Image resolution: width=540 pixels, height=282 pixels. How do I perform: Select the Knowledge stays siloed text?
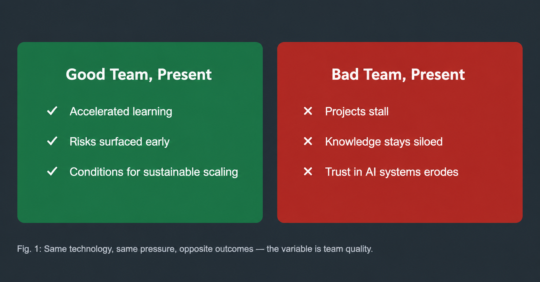384,142
